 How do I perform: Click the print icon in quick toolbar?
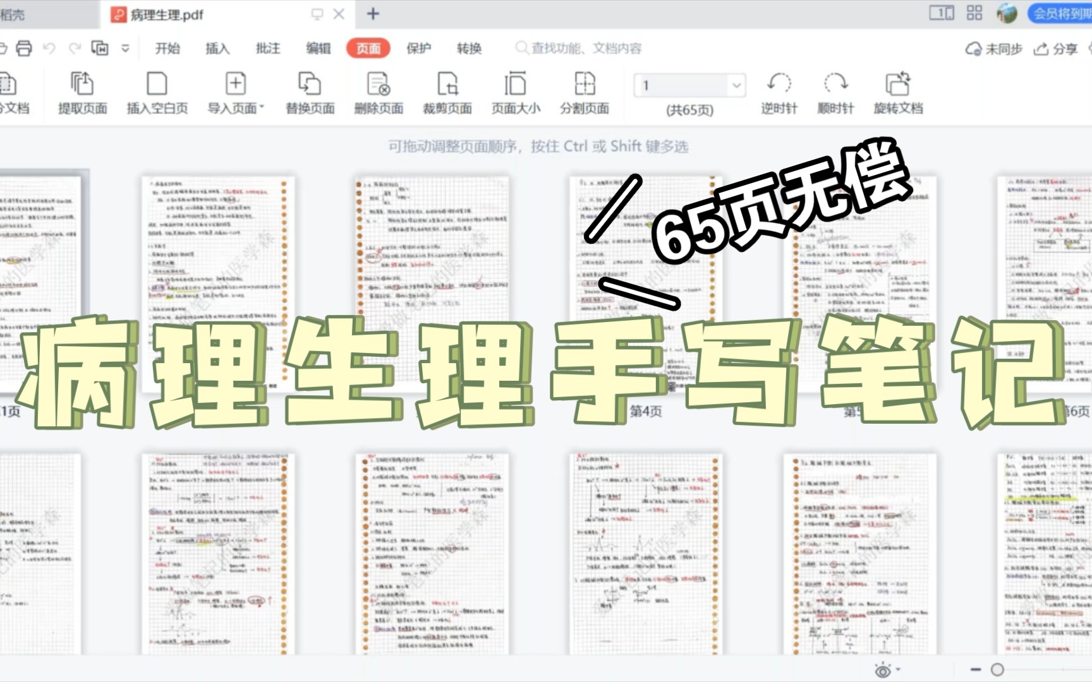pyautogui.click(x=24, y=49)
